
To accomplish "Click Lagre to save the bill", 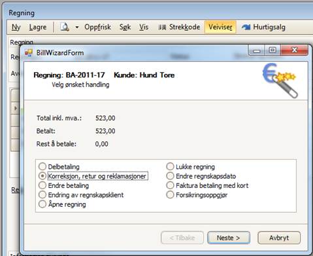I will (38, 27).
